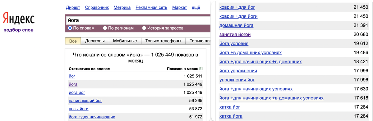The width and height of the screenshot is (373, 121).
Task: Click the help question mark icon
Action: [x=201, y=69]
